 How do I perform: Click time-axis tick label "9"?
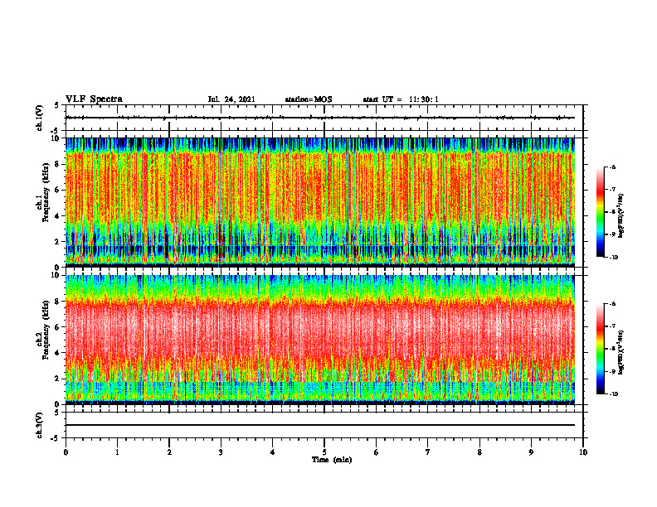click(x=531, y=452)
